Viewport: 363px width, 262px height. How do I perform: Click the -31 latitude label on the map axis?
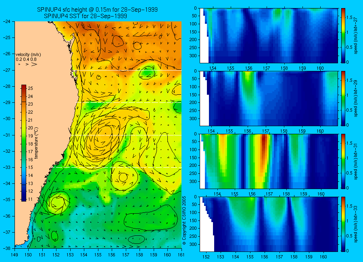coord(7,135)
